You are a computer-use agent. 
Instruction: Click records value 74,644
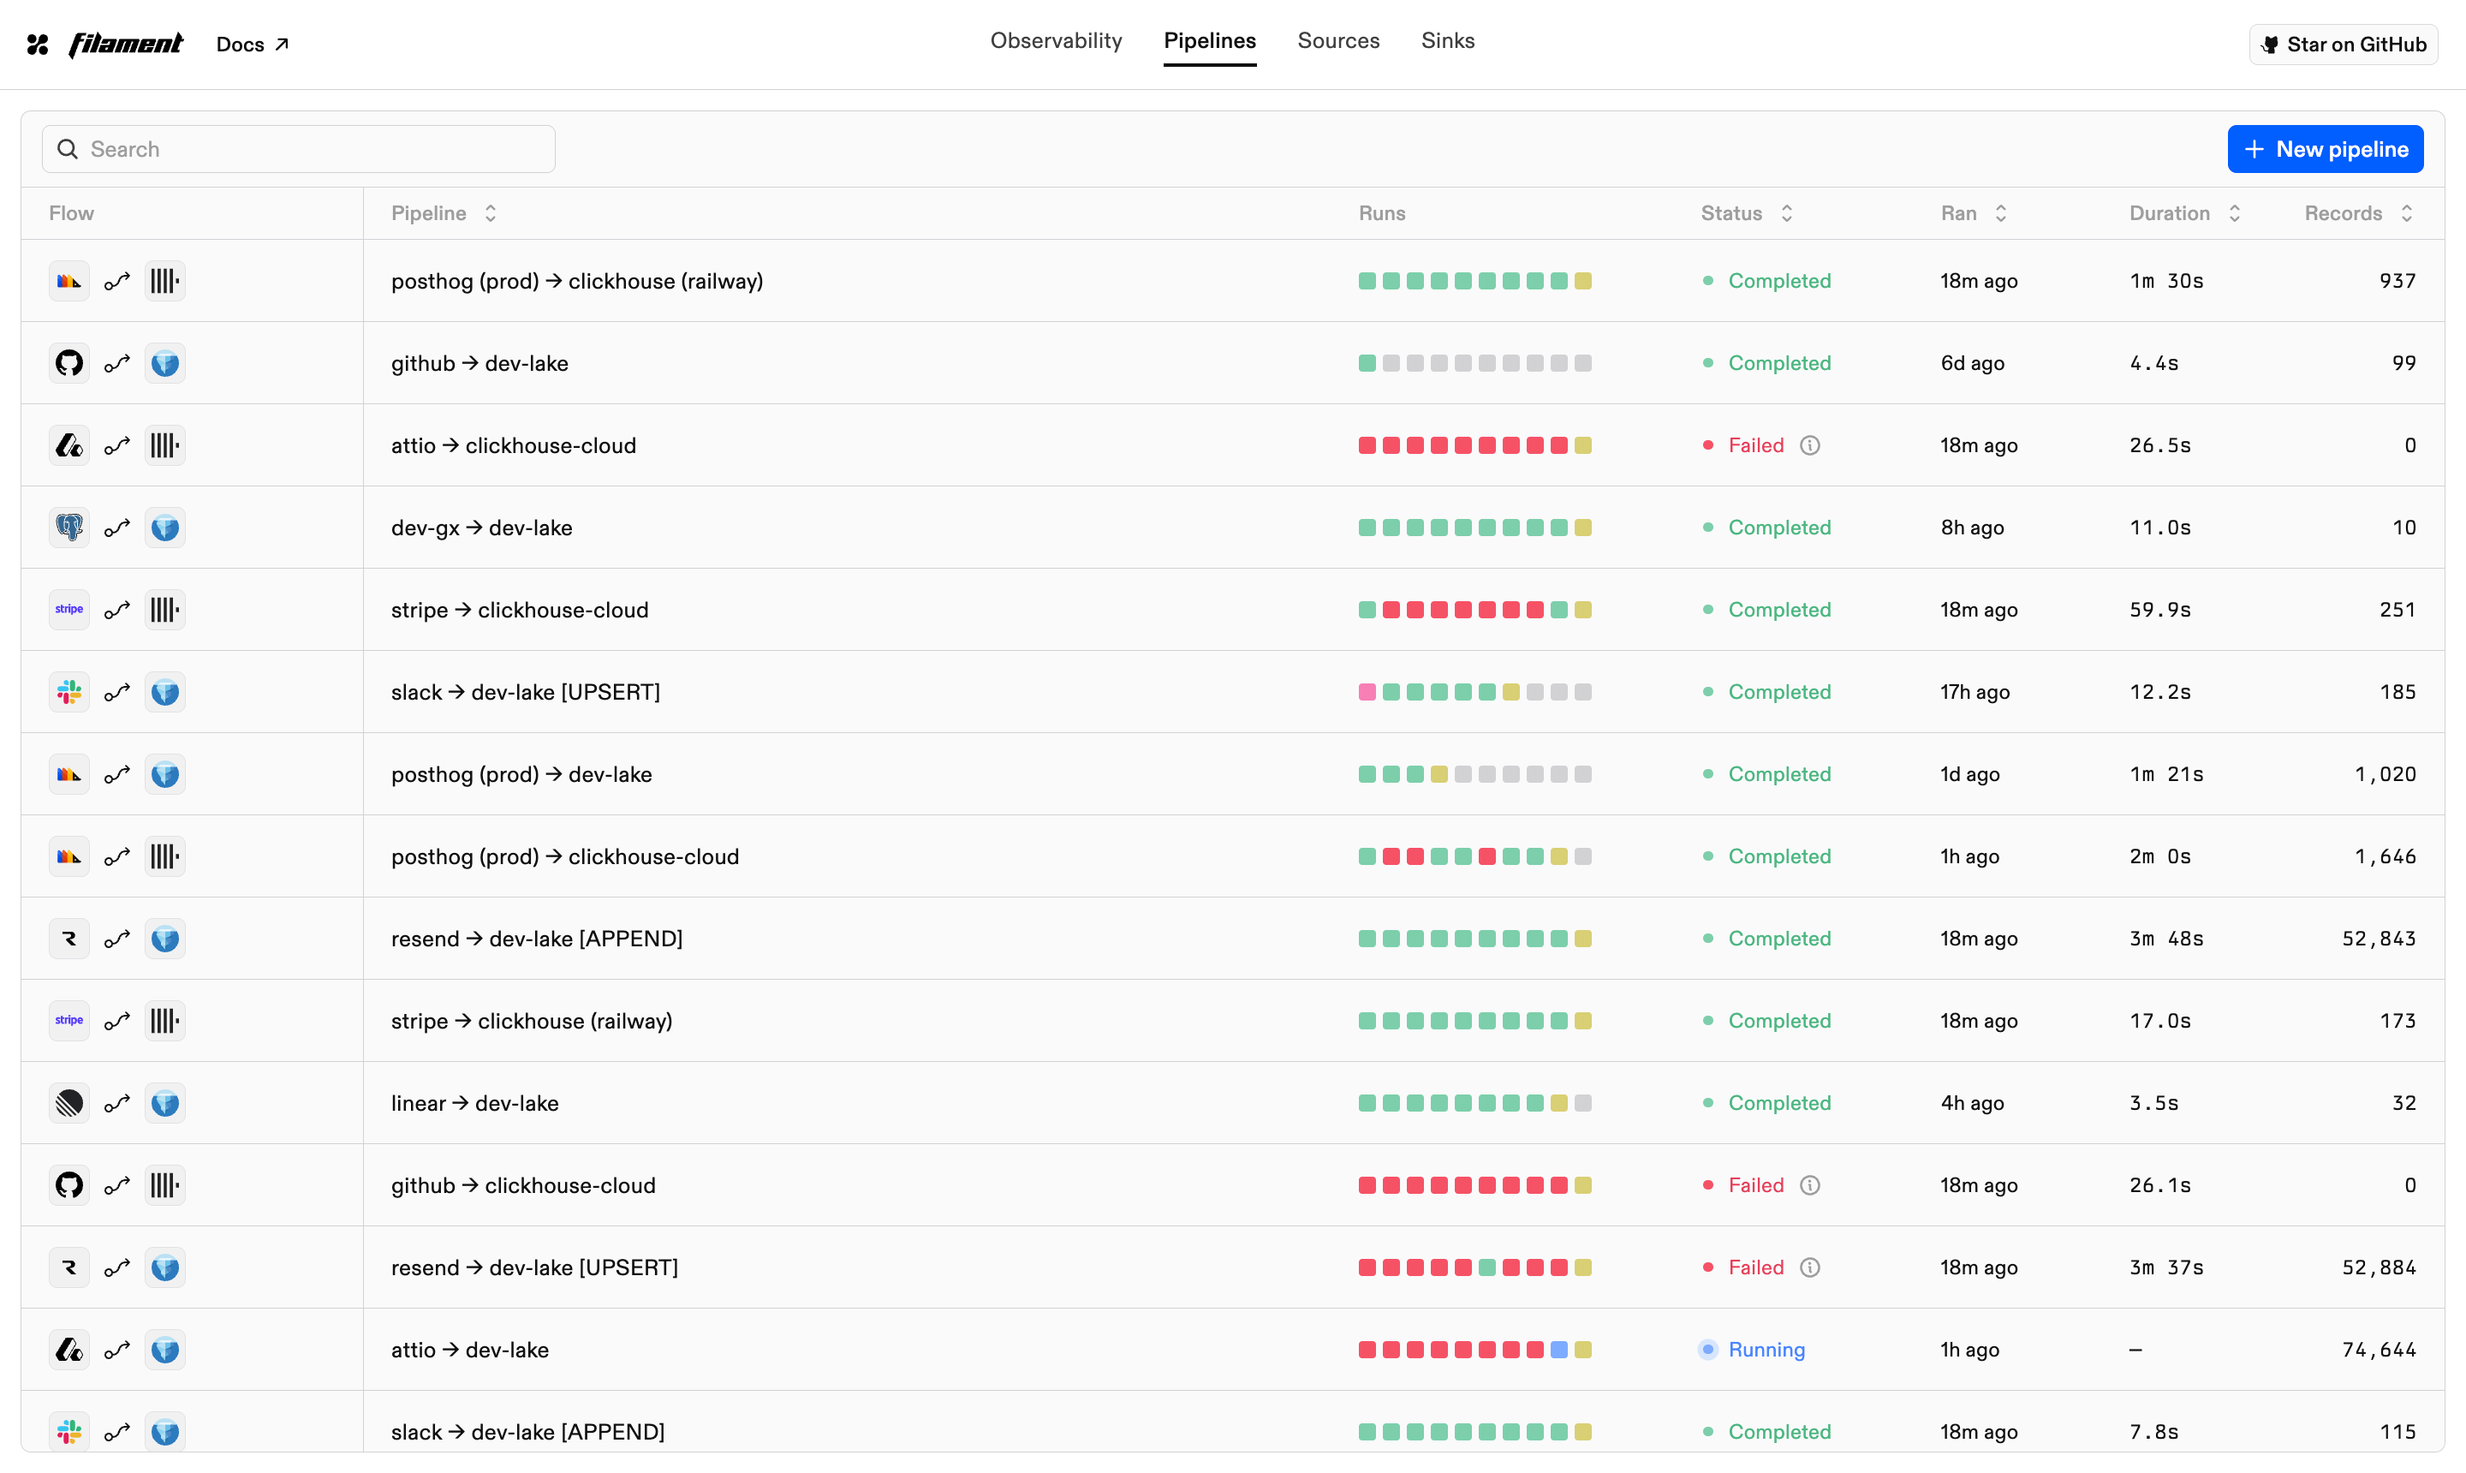[x=2378, y=1350]
